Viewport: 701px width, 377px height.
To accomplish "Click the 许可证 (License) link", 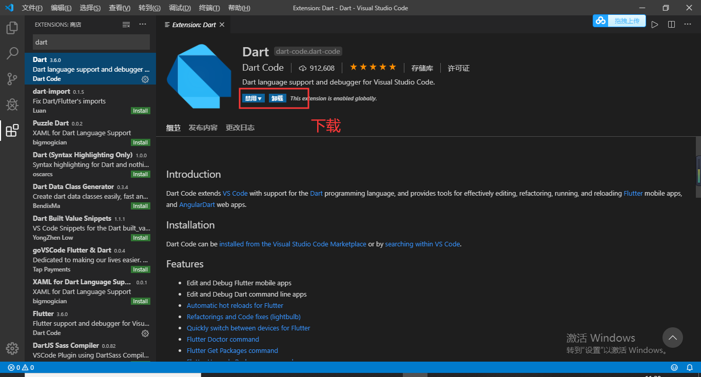I will click(459, 68).
